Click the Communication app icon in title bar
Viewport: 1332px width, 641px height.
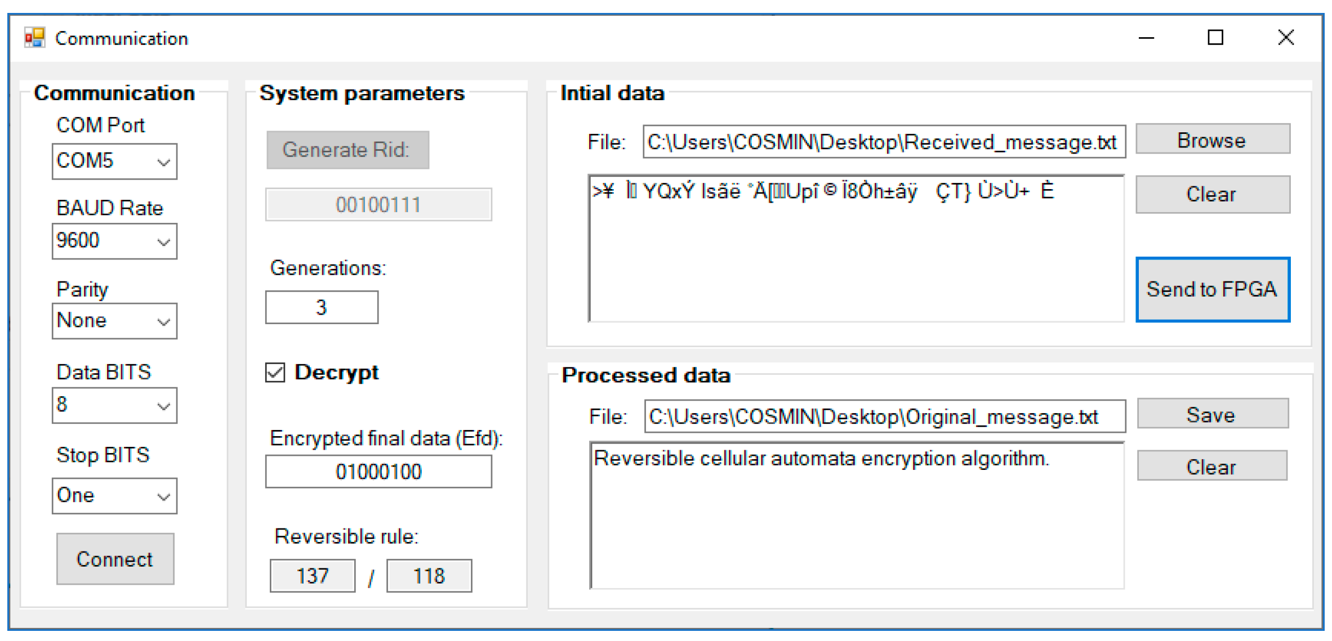point(34,38)
